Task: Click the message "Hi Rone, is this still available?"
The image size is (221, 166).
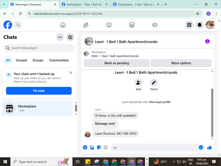Action: (x=116, y=116)
